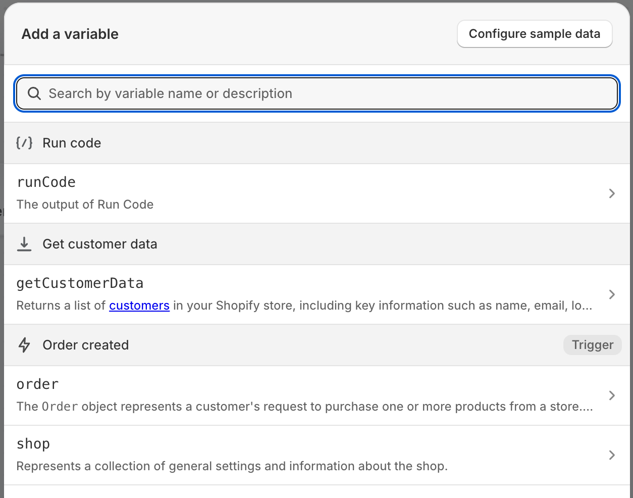Click the Run code section header
Screen dimensions: 633x498
pos(317,143)
